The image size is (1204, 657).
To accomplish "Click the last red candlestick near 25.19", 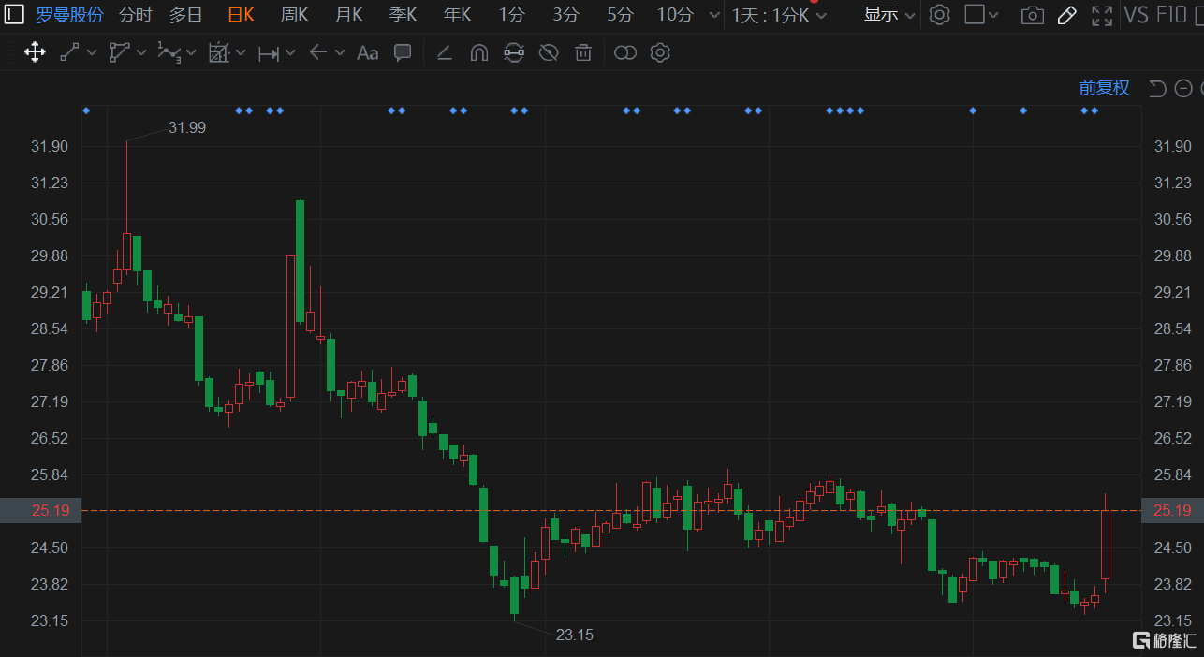I will [x=1106, y=544].
